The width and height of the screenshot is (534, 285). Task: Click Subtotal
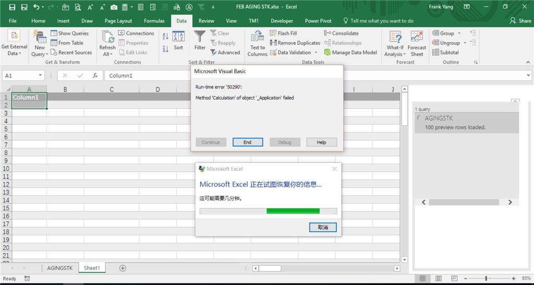445,53
